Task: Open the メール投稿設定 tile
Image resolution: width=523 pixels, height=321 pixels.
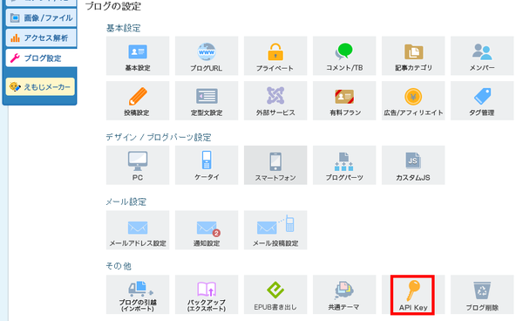Action: click(275, 230)
